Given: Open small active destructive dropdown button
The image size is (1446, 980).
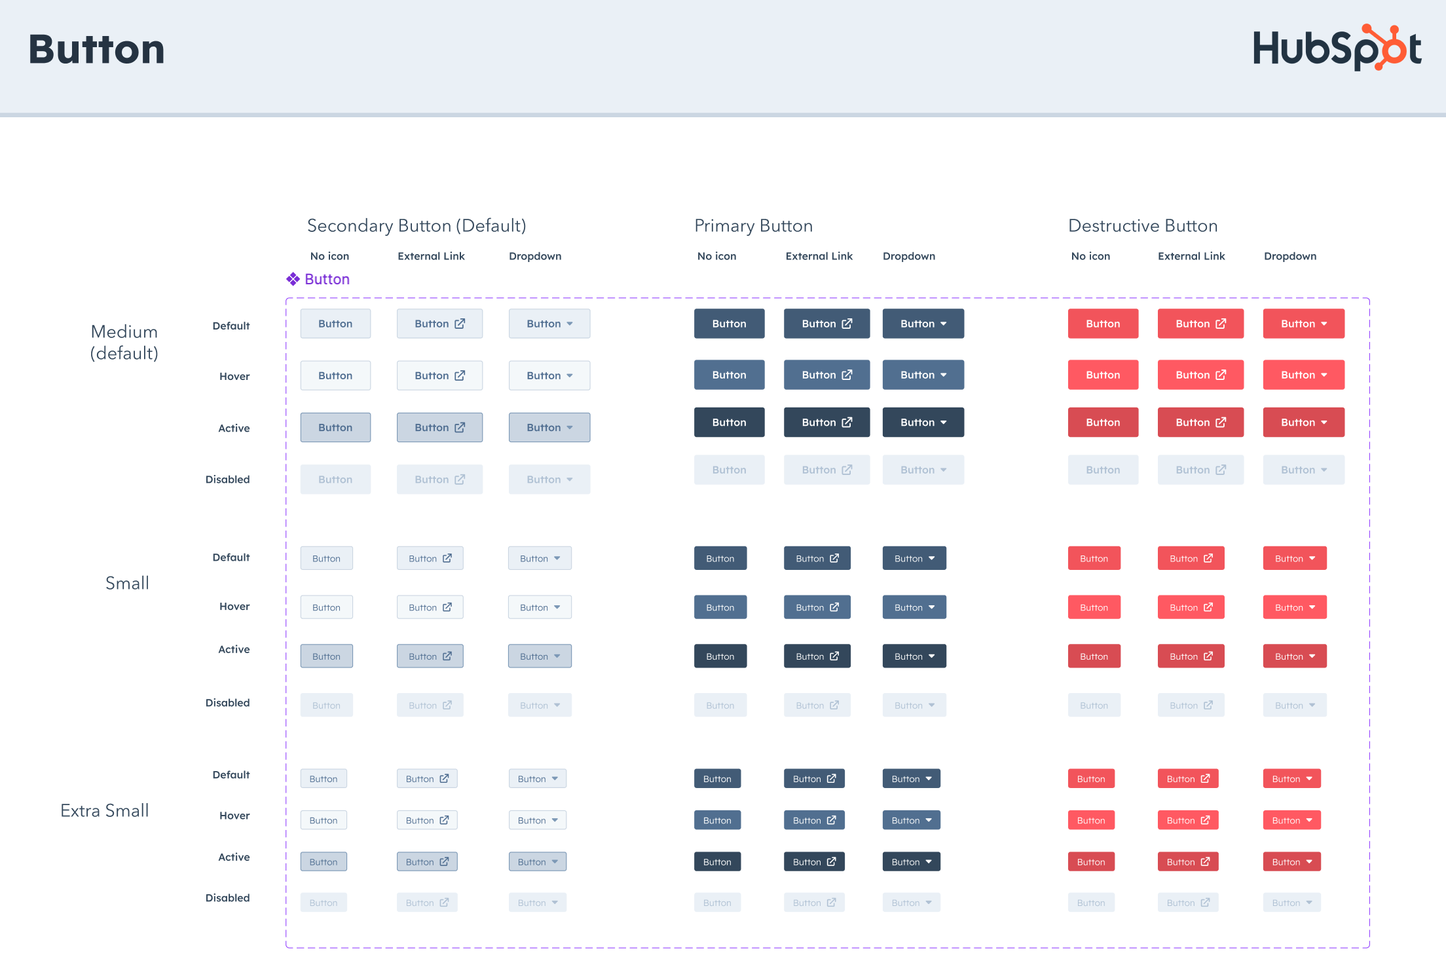Looking at the screenshot, I should [1295, 656].
